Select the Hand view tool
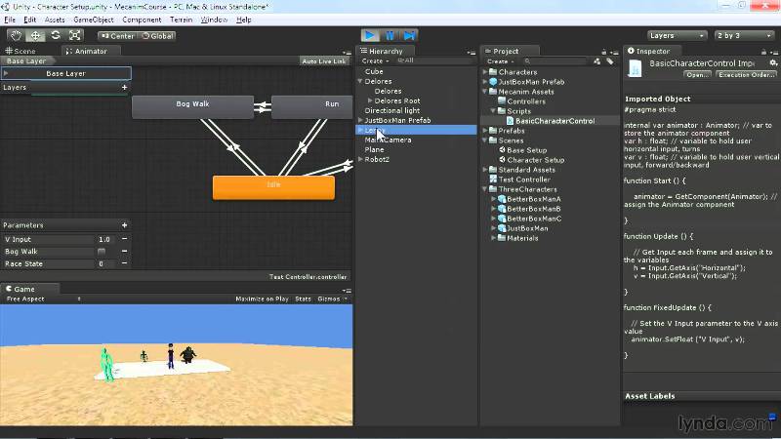Image resolution: width=781 pixels, height=439 pixels. (16, 35)
